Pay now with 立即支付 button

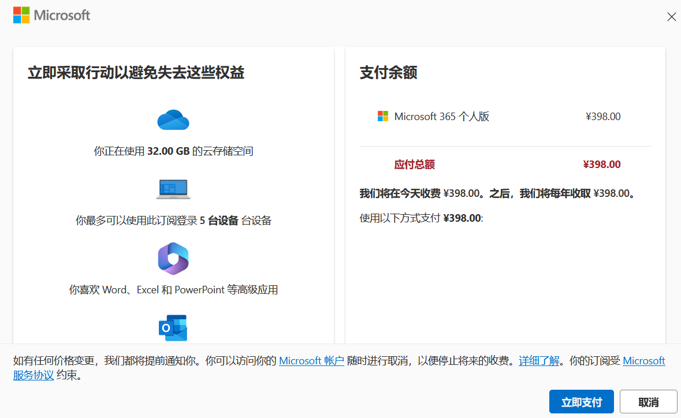click(581, 402)
